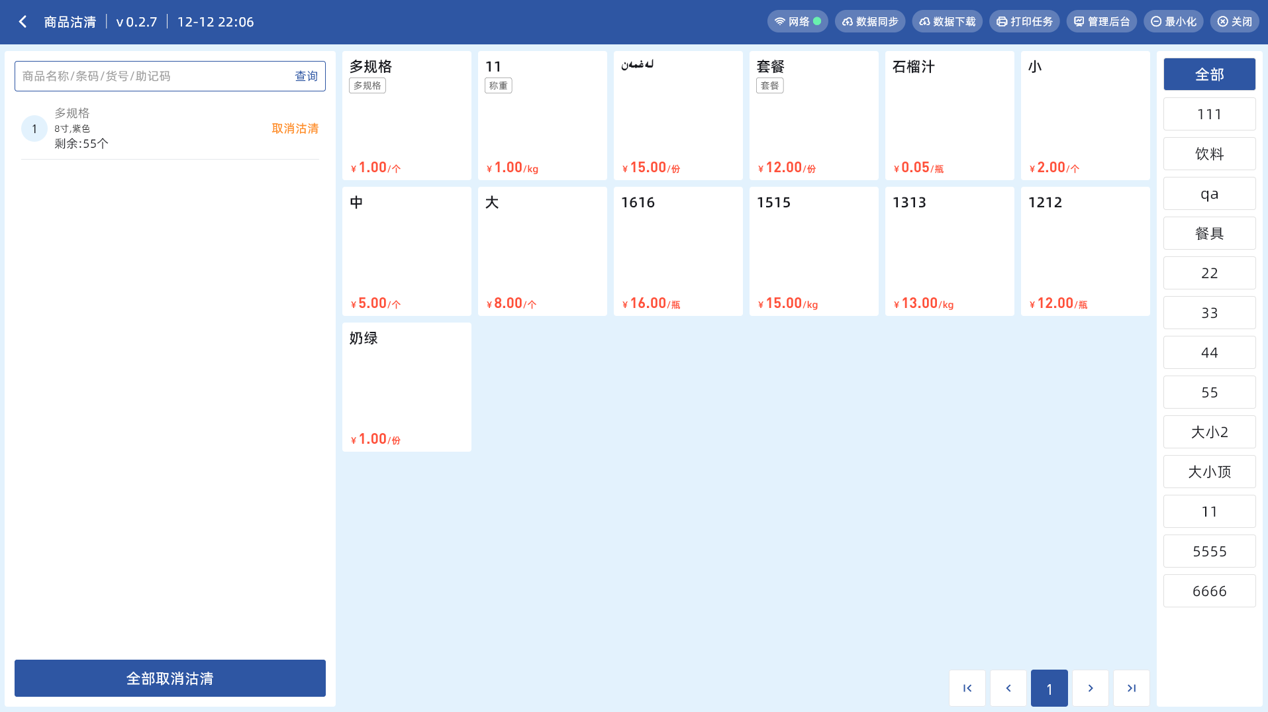Switch to the 饮料 category
The image size is (1268, 712).
(1209, 154)
